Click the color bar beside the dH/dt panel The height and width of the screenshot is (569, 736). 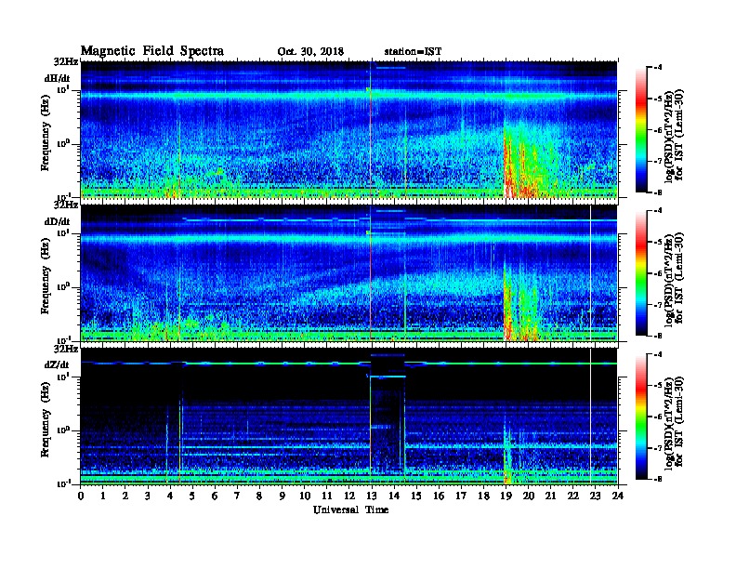tap(641, 129)
